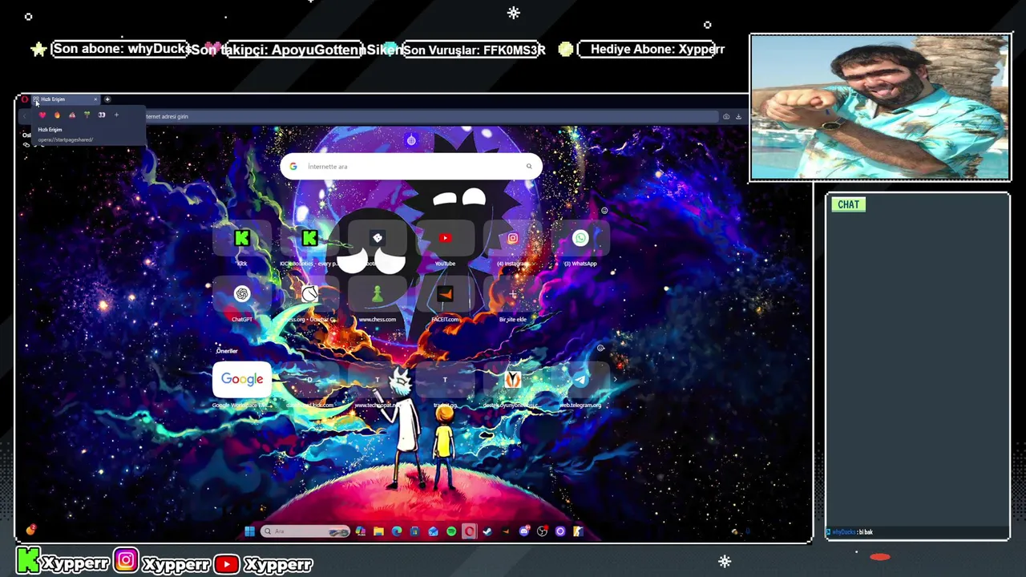Switch to Opera in the taskbar

[469, 531]
